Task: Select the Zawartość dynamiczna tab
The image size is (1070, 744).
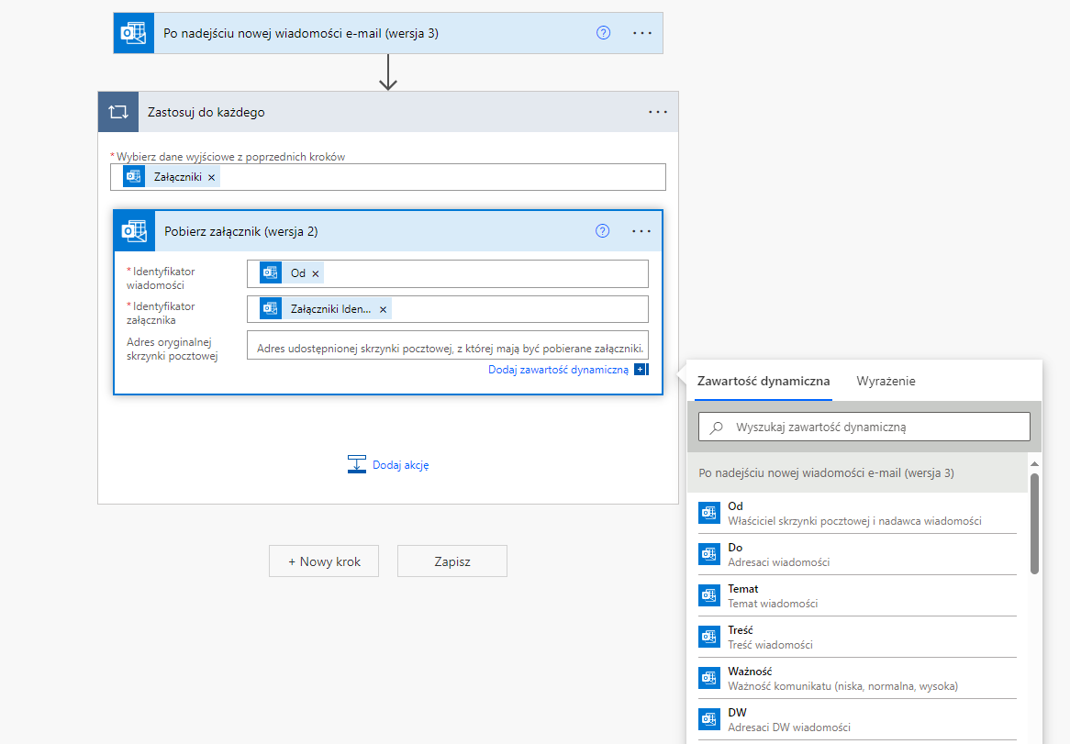Action: (x=763, y=381)
